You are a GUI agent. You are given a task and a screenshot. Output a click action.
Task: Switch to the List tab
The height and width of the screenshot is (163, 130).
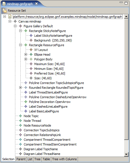[x=30, y=159]
